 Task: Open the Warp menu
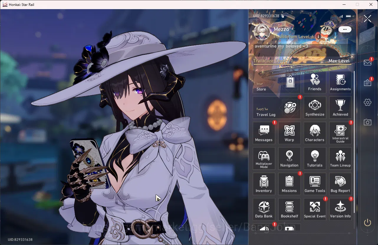click(x=289, y=133)
